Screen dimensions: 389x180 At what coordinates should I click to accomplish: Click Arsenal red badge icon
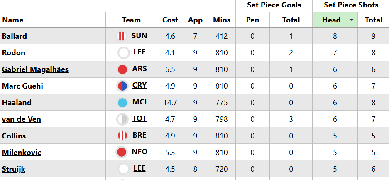(x=122, y=69)
